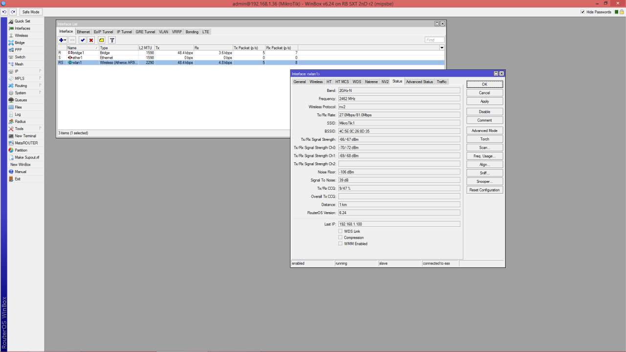Click the L2 MTU column header

click(146, 48)
